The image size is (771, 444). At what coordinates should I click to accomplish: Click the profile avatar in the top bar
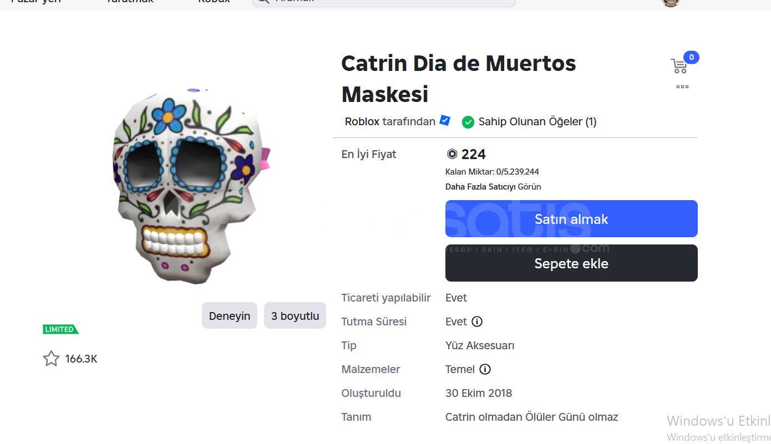point(671,2)
